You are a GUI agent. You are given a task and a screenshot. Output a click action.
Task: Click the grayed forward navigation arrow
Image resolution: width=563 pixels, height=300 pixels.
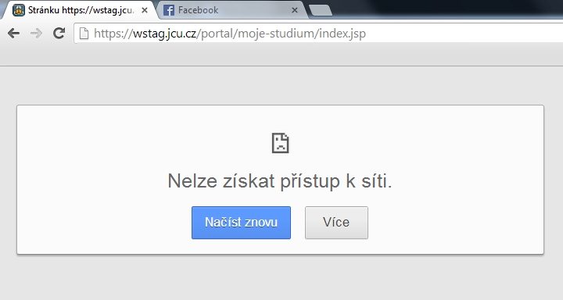[36, 34]
